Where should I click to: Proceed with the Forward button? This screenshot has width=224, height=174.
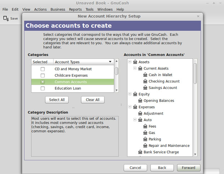pos(189,168)
